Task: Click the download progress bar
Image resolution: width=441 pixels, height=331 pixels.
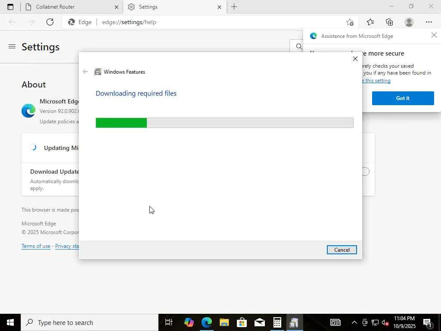Action: [x=224, y=123]
